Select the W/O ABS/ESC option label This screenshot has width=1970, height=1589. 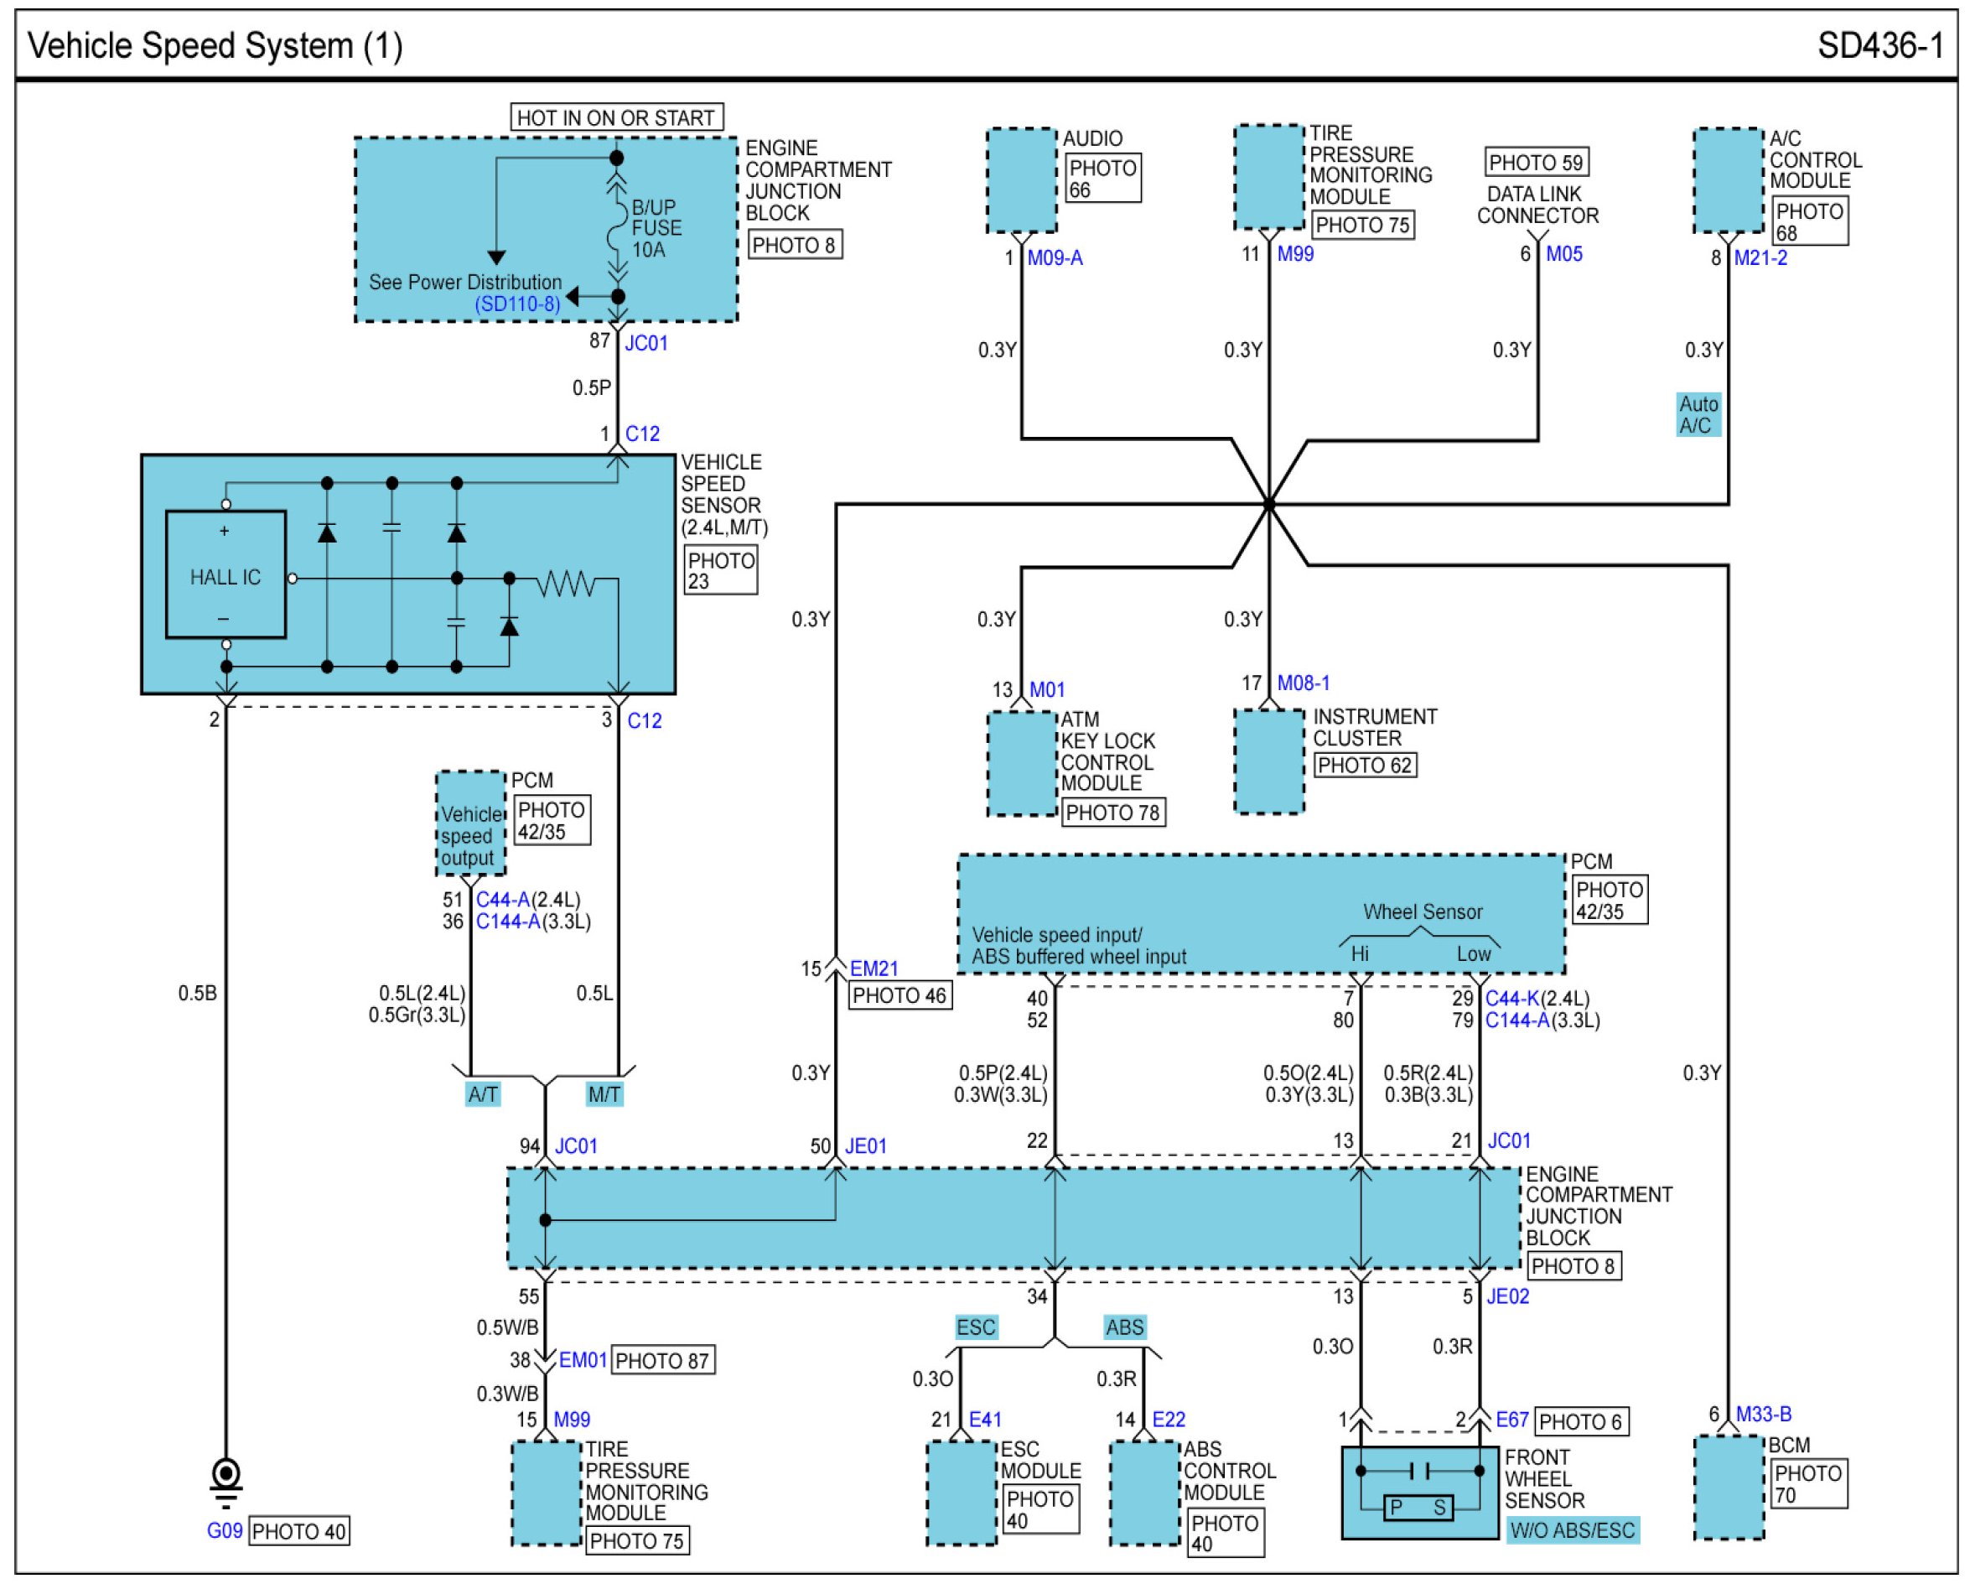(x=1572, y=1530)
